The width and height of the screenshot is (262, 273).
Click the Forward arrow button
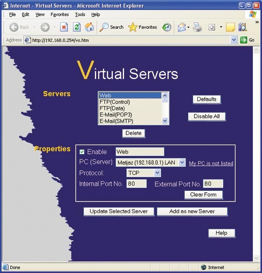coord(45,28)
